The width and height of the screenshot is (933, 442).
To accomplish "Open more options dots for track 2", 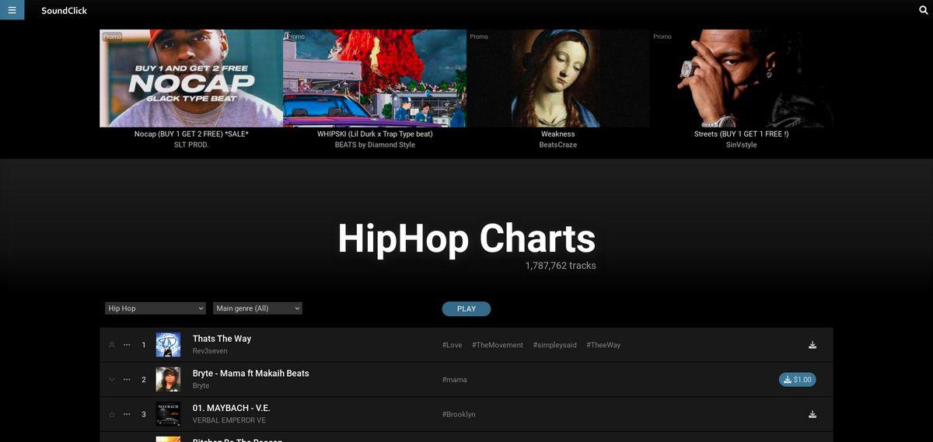I will pos(127,380).
